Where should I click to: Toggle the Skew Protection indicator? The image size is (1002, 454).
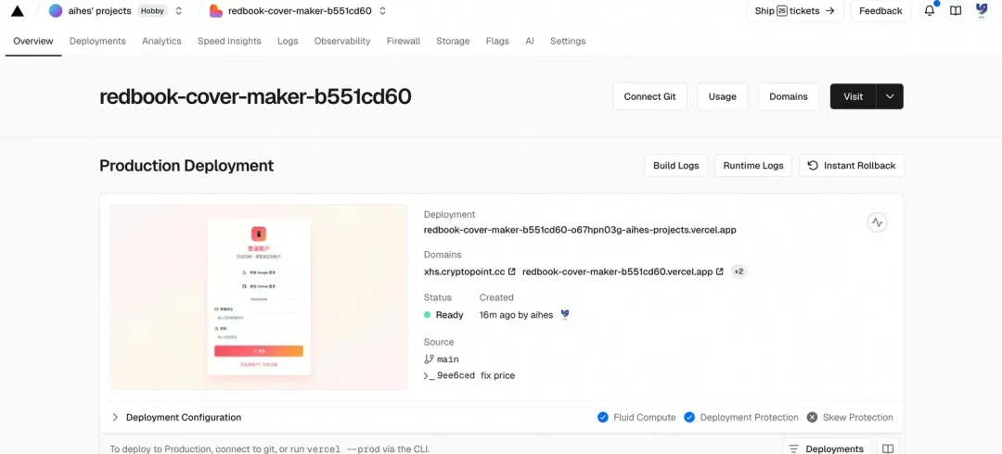pos(812,418)
